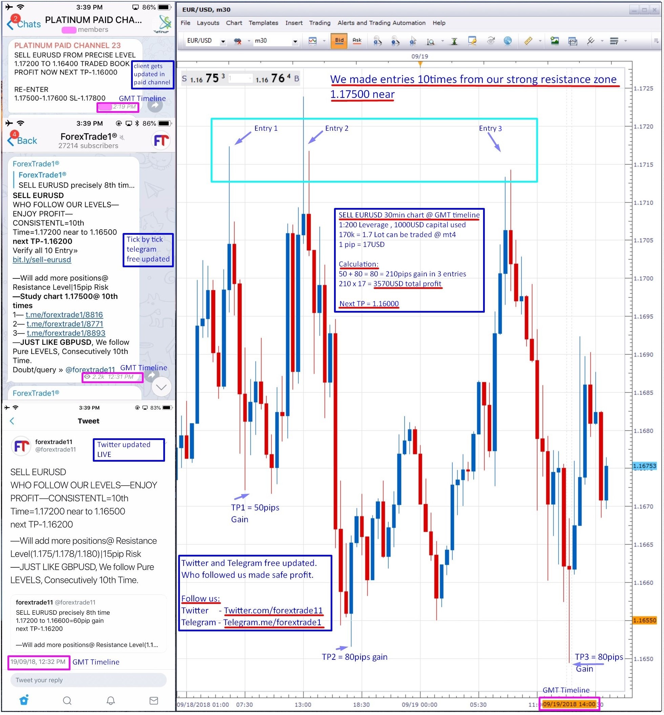
Task: Tap the back chevron on Tweet screen
Action: [12, 421]
